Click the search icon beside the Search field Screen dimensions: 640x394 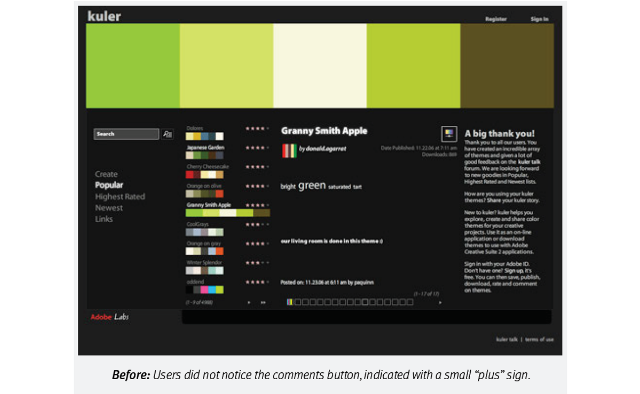167,134
